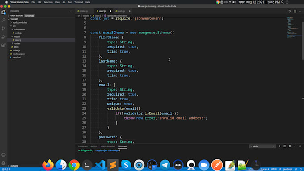Viewport: 304px width, 171px height.
Task: Change end of line via LF
Action: [x=280, y=169]
